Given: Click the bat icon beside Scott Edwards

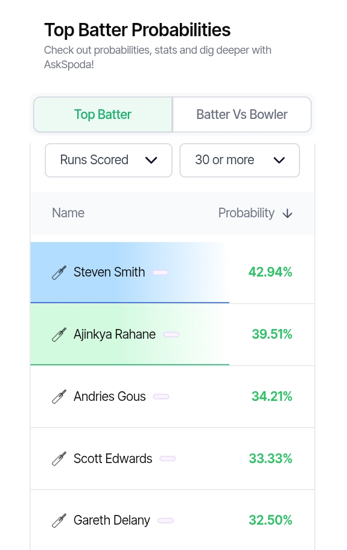Looking at the screenshot, I should click(x=59, y=459).
